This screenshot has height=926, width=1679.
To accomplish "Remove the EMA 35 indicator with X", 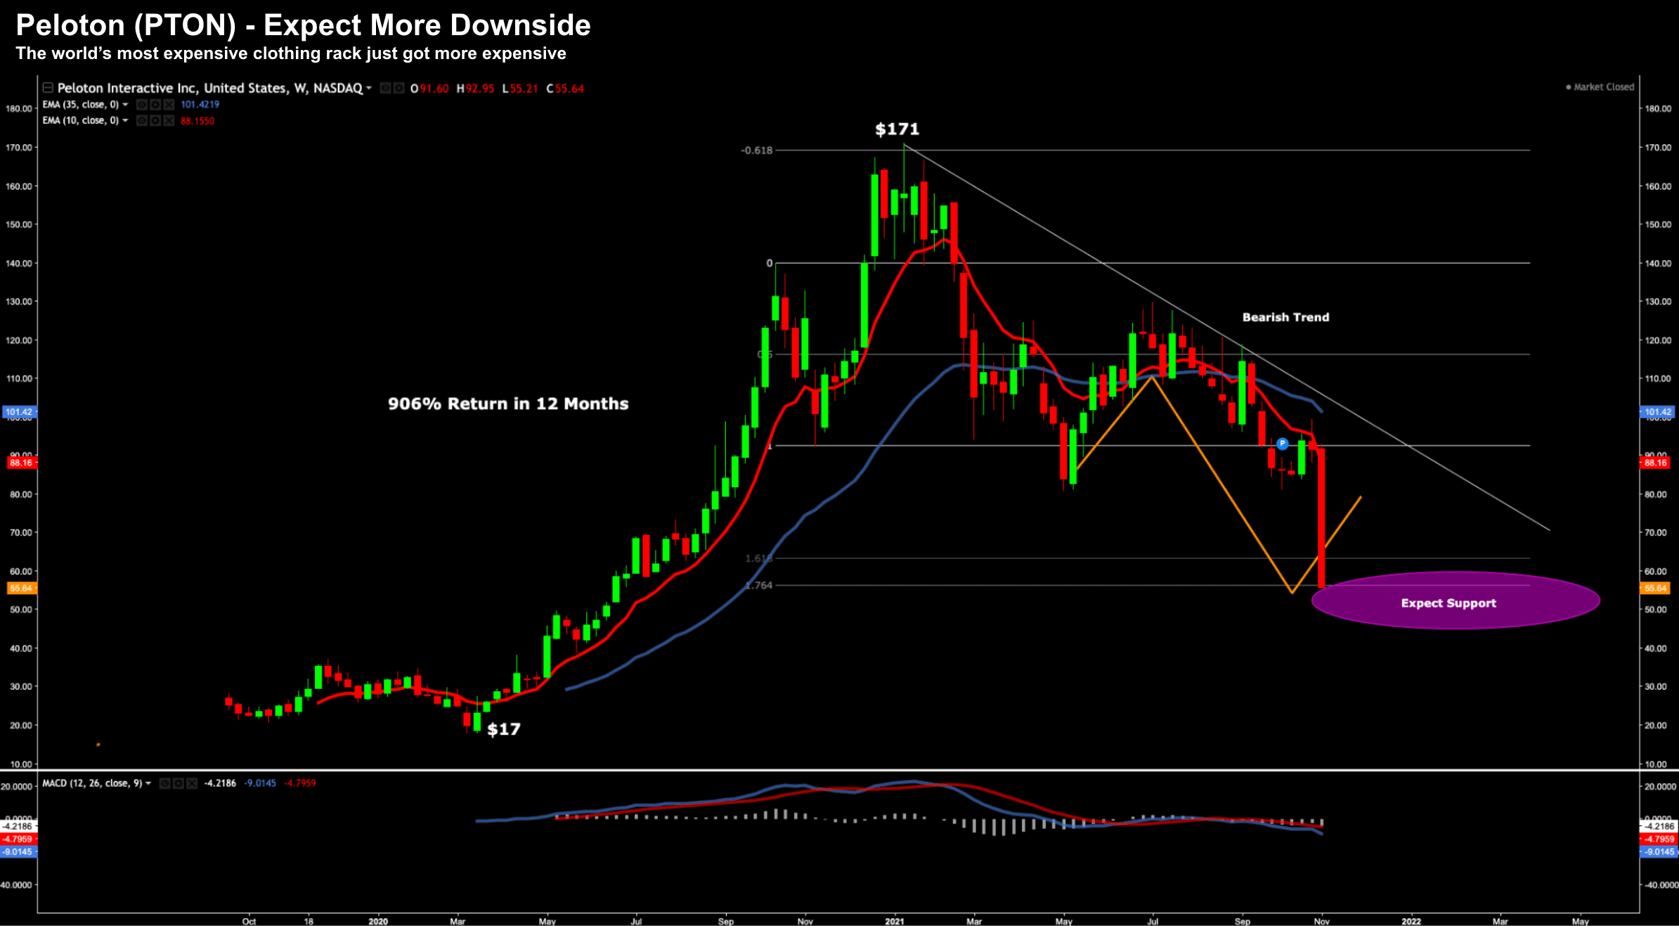I will [169, 104].
